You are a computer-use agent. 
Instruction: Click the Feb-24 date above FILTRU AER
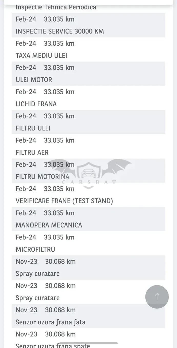click(x=26, y=140)
